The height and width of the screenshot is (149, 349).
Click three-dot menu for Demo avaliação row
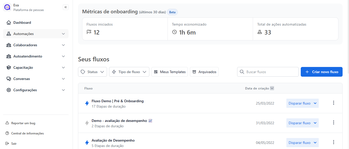333,123
